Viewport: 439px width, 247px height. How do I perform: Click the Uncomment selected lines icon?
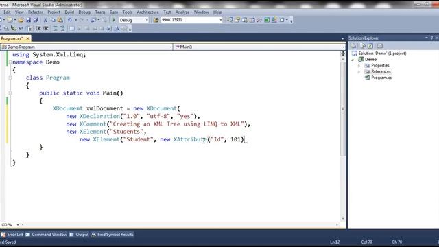[62, 28]
